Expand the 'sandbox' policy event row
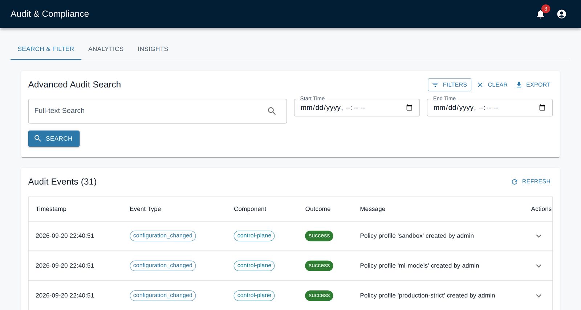Image resolution: width=581 pixels, height=310 pixels. (539, 236)
